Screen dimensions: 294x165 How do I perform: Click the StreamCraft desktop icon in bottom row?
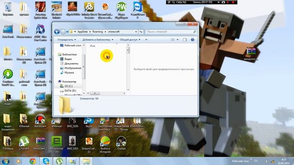(89, 145)
